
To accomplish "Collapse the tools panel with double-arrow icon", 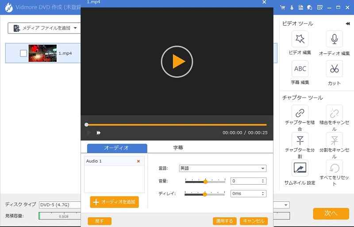I will (x=348, y=23).
